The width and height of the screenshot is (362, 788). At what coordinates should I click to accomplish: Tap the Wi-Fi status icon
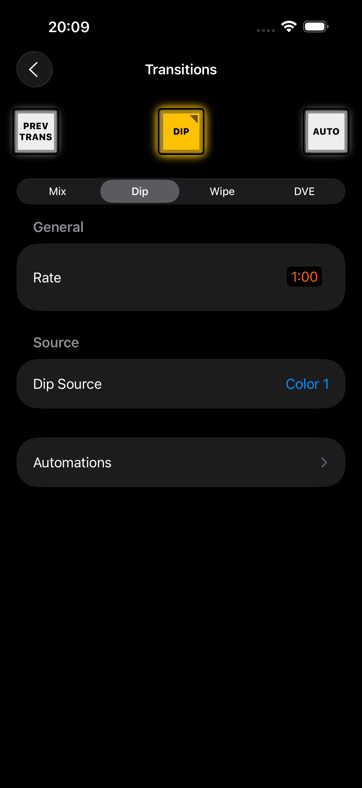click(x=289, y=27)
